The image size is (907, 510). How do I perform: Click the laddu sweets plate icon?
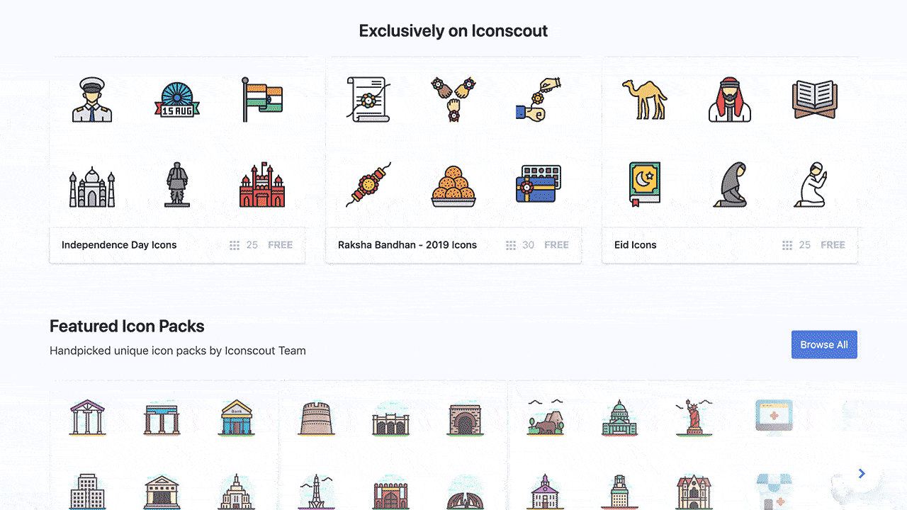(453, 186)
